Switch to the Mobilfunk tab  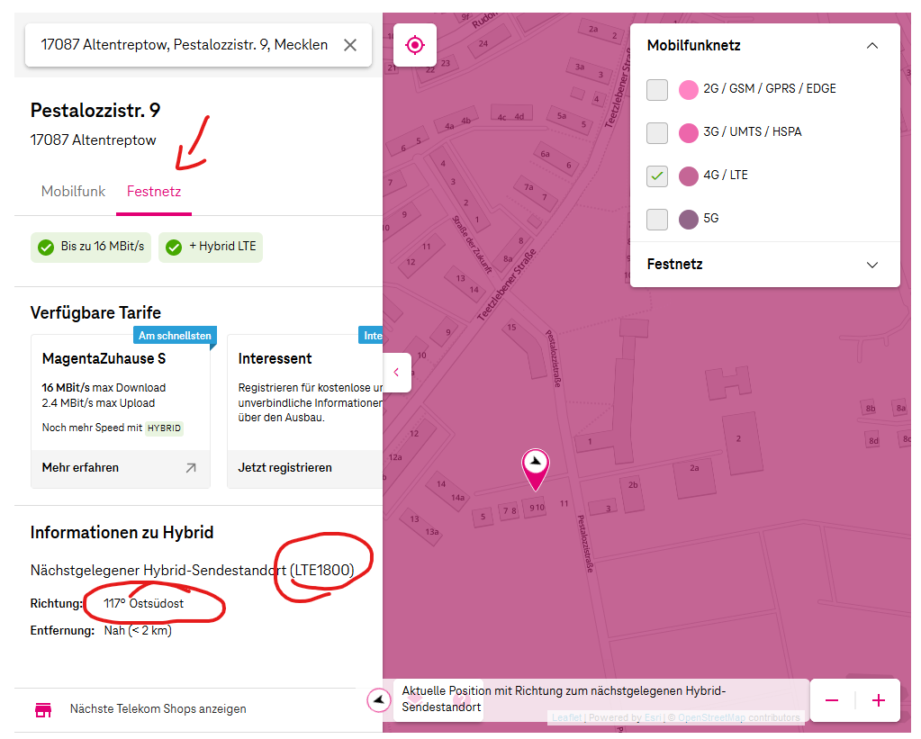pyautogui.click(x=74, y=192)
